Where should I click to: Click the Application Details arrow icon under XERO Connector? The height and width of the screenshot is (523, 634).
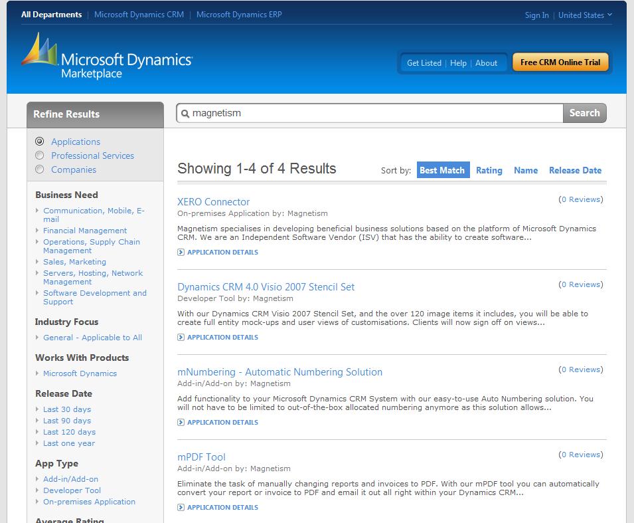(181, 253)
